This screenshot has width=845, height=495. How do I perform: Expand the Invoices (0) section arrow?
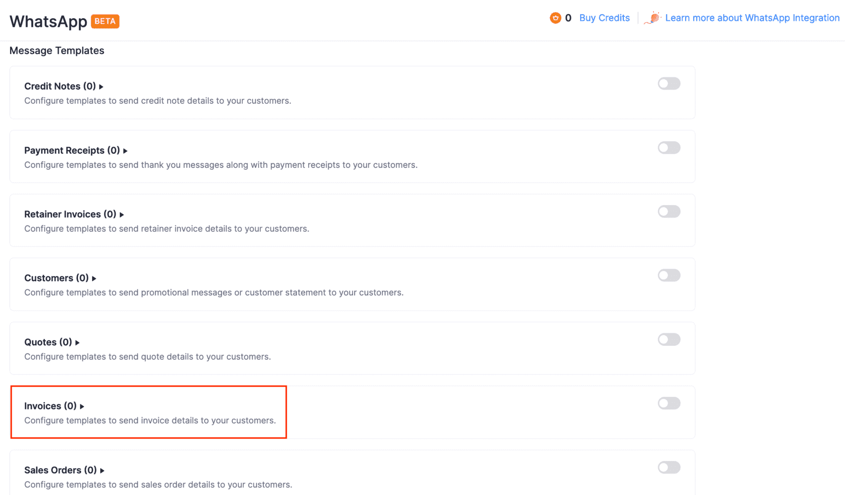pos(82,406)
